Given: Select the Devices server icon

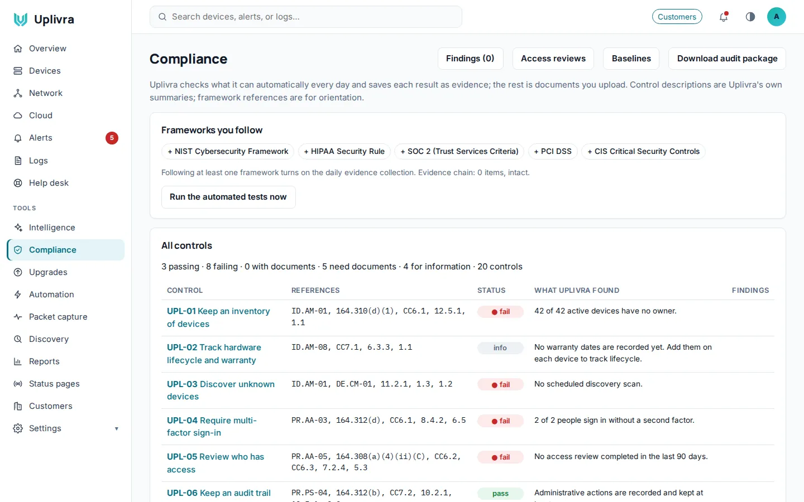Looking at the screenshot, I should click(18, 71).
